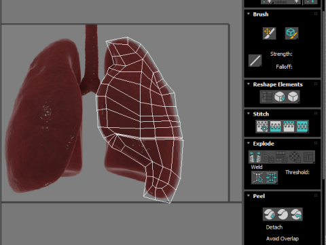Click the Target Weld icon
Image resolution: width=326 pixels, height=245 pixels.
click(x=258, y=178)
